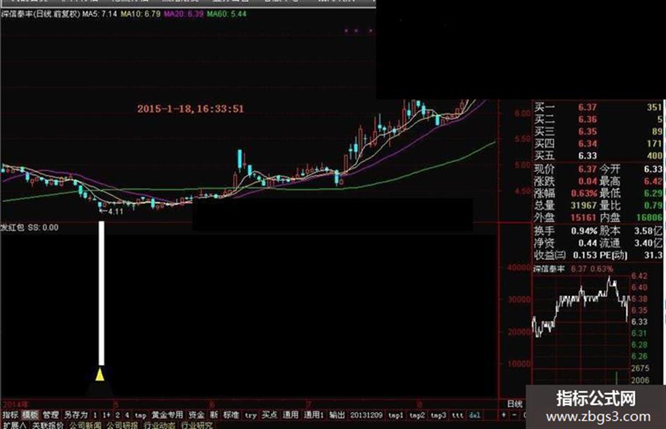Click the 总量 31967 value
666x429 pixels.
(x=583, y=206)
